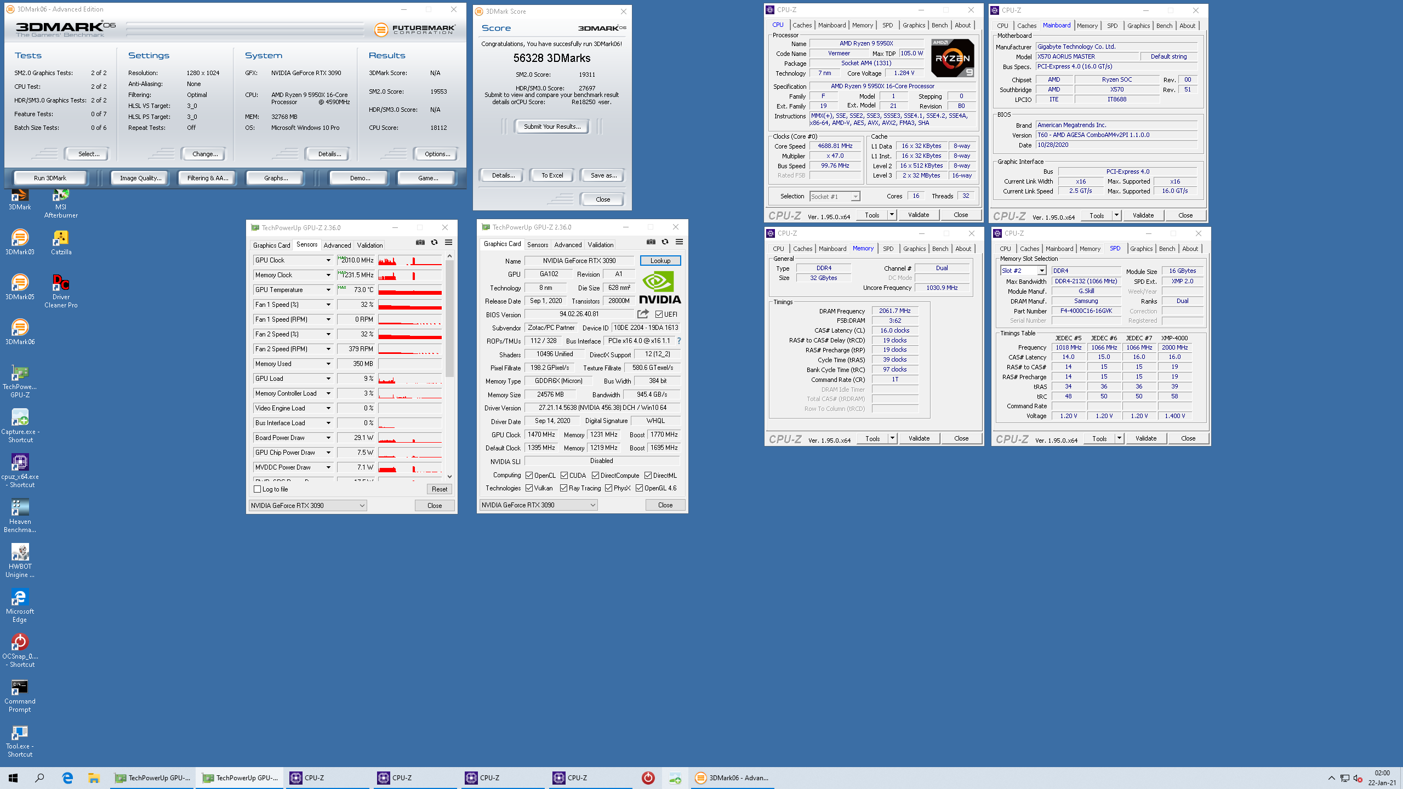Open hamburger menu in GPU-Z Sensors window
The width and height of the screenshot is (1403, 789).
point(448,242)
